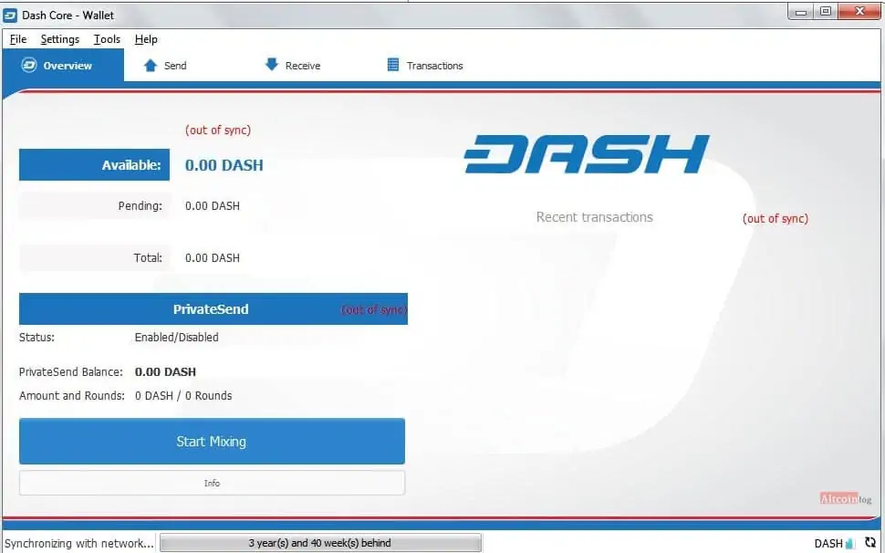Screen dimensions: 885x553
Task: Click the sync progress bar showing weeks behind
Action: [320, 543]
